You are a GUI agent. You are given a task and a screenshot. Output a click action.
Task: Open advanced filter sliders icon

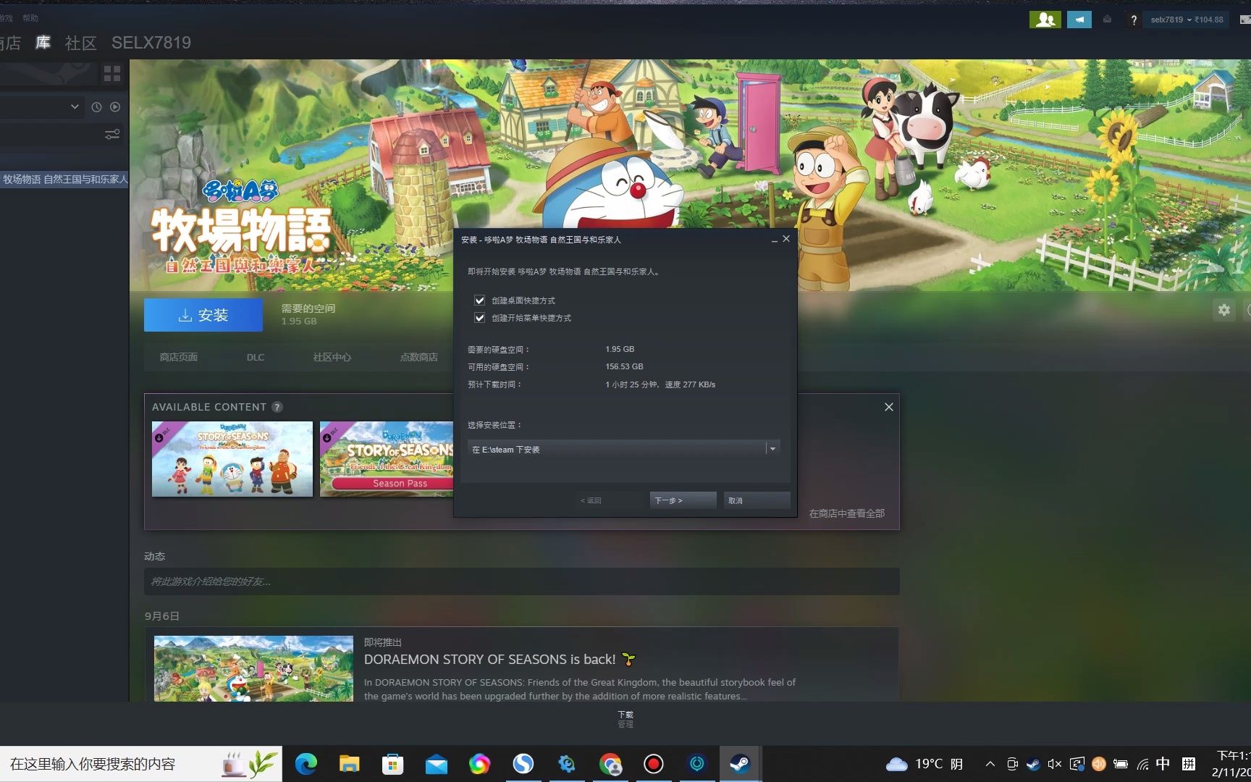click(x=112, y=134)
